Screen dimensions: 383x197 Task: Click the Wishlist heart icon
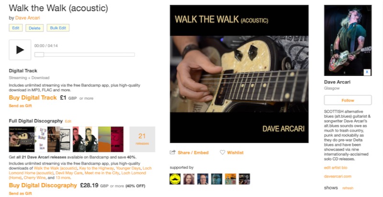point(222,153)
